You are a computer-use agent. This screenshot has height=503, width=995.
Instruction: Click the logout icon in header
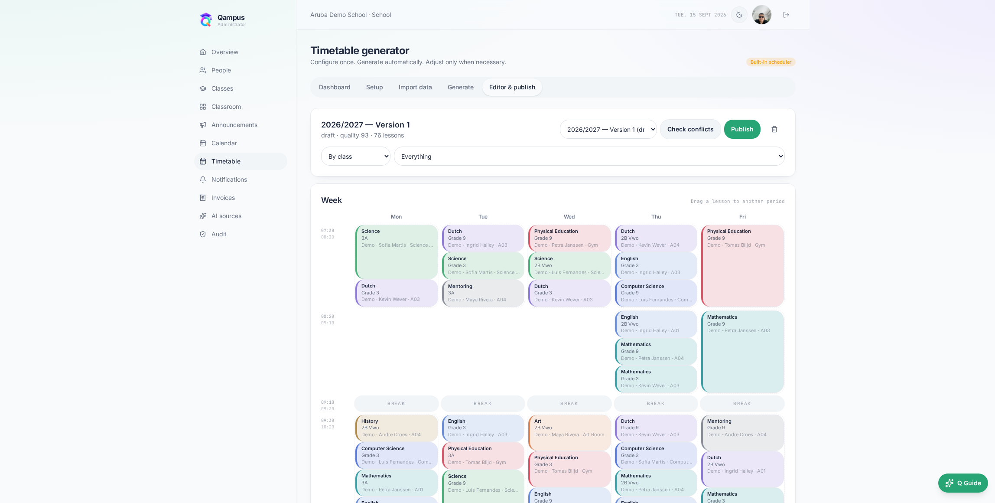[x=786, y=15]
